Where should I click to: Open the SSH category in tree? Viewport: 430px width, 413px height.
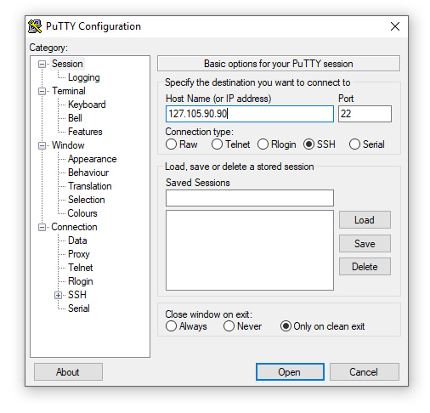click(x=77, y=295)
